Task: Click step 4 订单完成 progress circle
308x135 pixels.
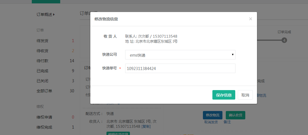Action: (x=284, y=40)
